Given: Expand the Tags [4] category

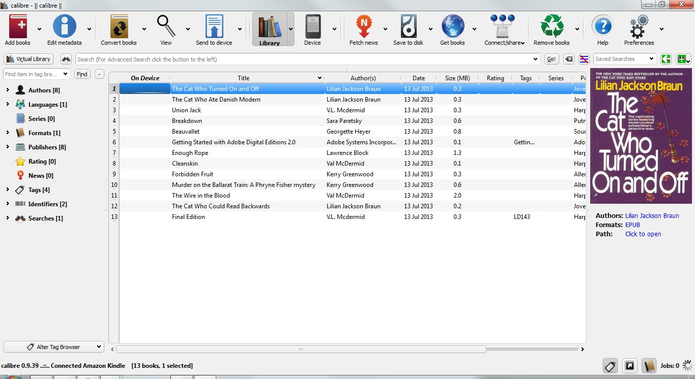Looking at the screenshot, I should pyautogui.click(x=7, y=189).
